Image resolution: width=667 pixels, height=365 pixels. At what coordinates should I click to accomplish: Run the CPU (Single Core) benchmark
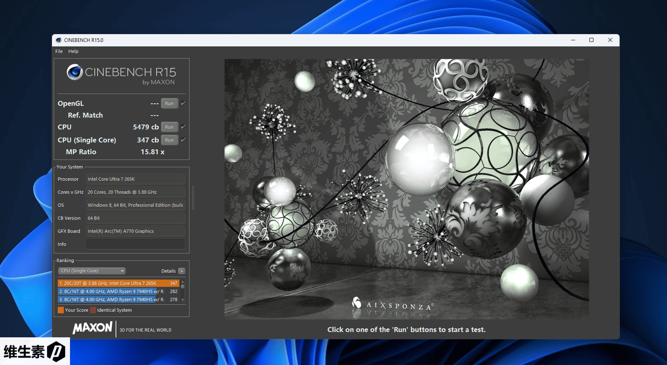[169, 140]
